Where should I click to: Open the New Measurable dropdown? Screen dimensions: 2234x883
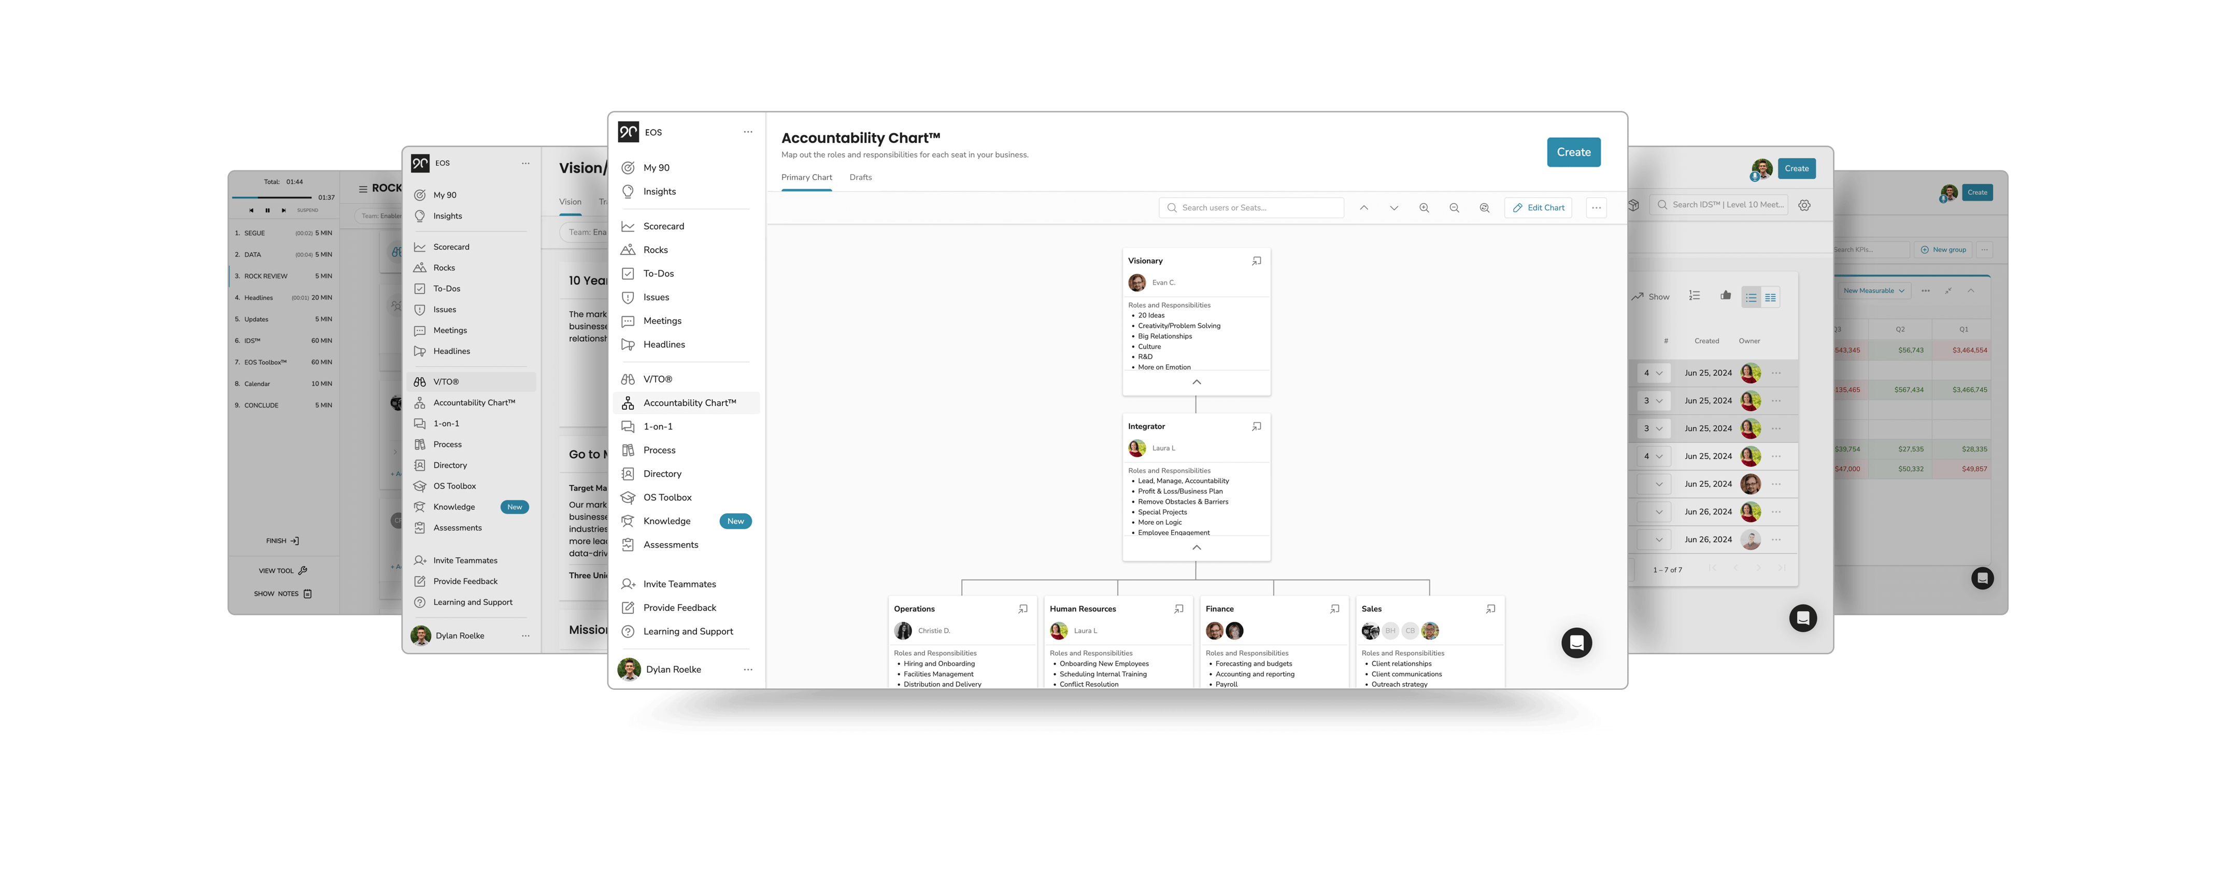click(1873, 291)
